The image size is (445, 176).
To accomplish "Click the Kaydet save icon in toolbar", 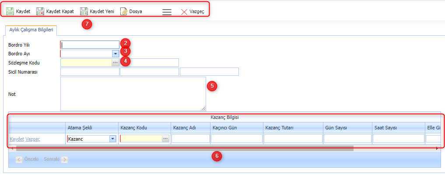I will pyautogui.click(x=11, y=11).
